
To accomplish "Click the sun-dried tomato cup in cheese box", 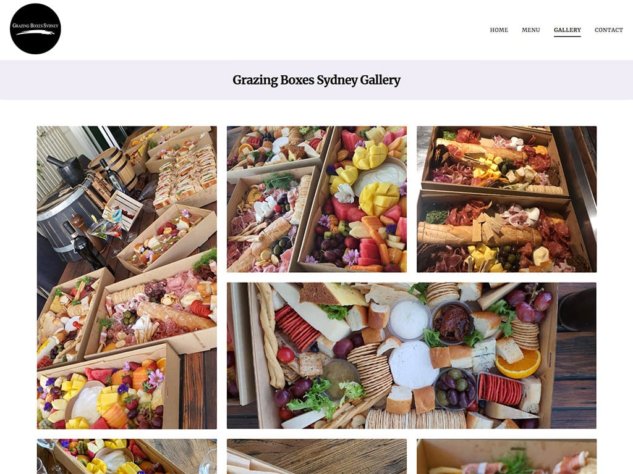I will pyautogui.click(x=453, y=322).
